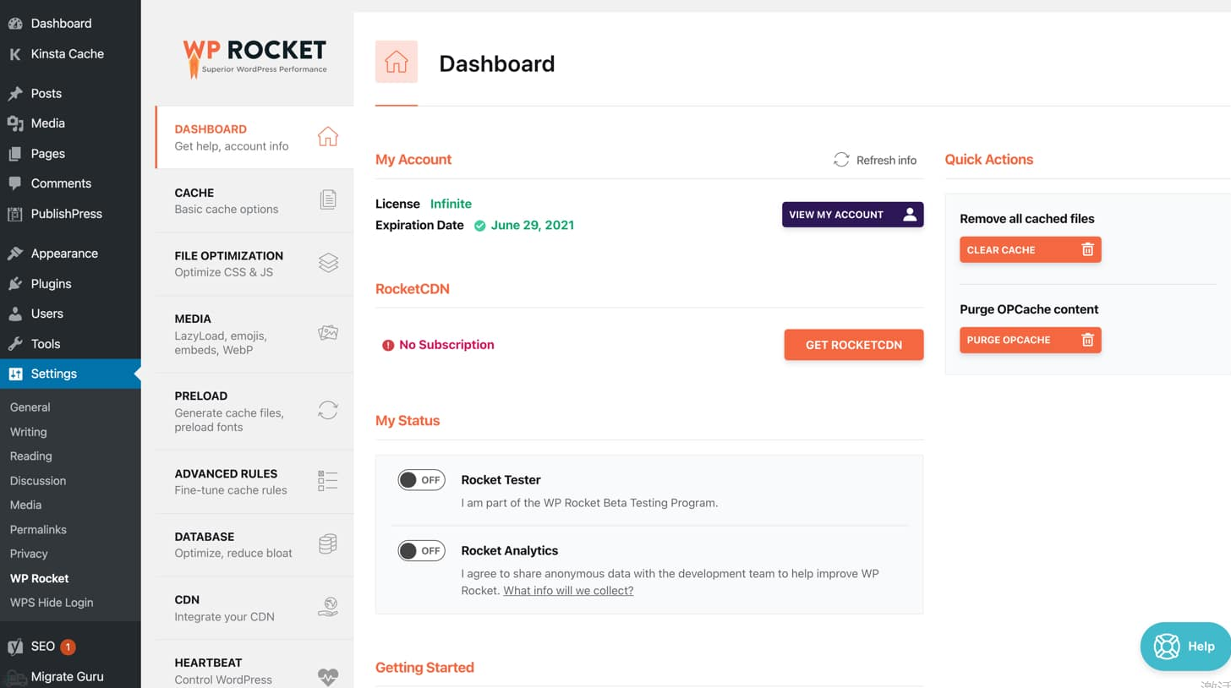Click the 'June 29, 2021' expiration date

tap(533, 226)
